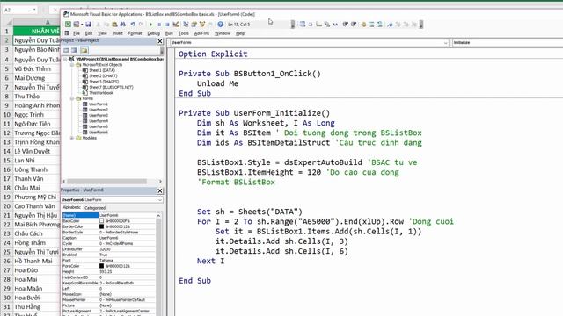This screenshot has height=316, width=563.
Task: Select UserForm6 in the Forms folder
Action: 98,133
